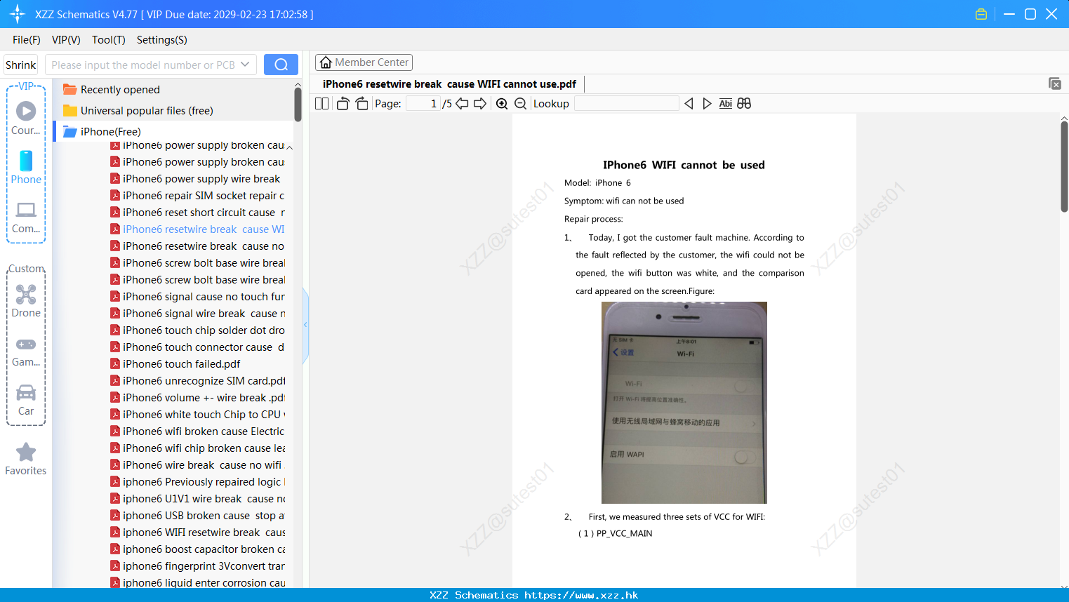This screenshot has height=602, width=1069.
Task: Open iPhone6 touch failed.pdf
Action: pyautogui.click(x=175, y=364)
